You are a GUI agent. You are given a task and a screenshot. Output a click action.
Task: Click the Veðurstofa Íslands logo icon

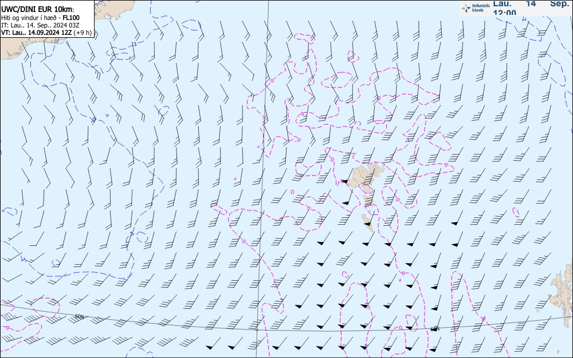(x=466, y=8)
